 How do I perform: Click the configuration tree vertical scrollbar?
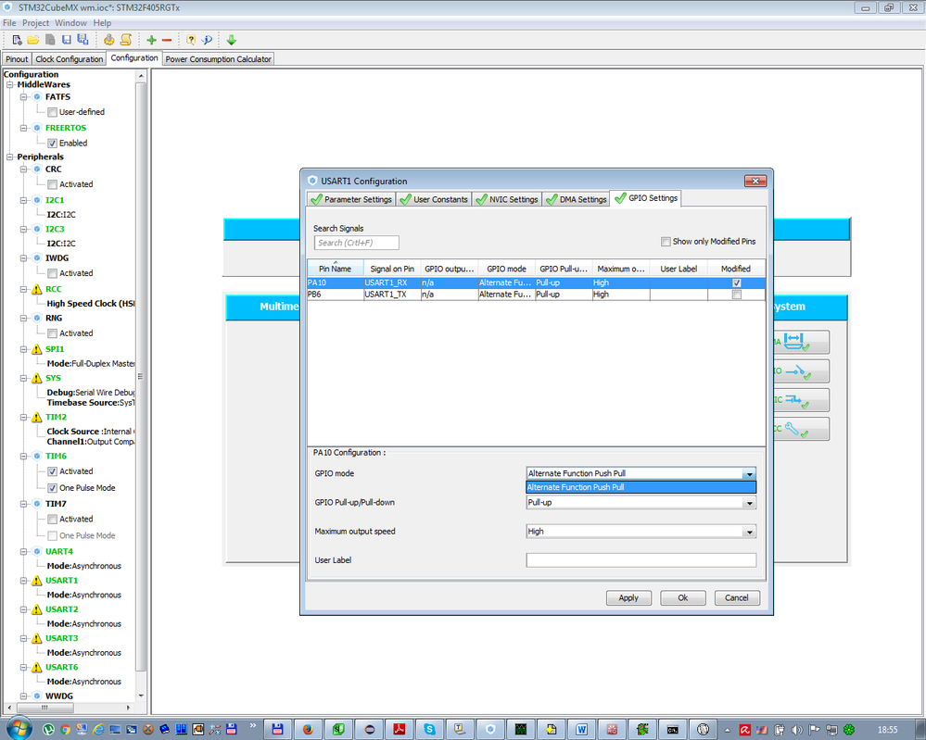(x=141, y=378)
